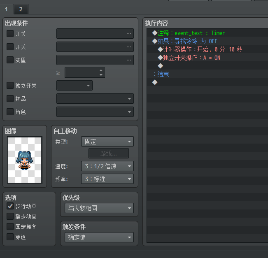The image size is (268, 258).
Task: Open the second 开关 switch selector field
Action: 95,46
